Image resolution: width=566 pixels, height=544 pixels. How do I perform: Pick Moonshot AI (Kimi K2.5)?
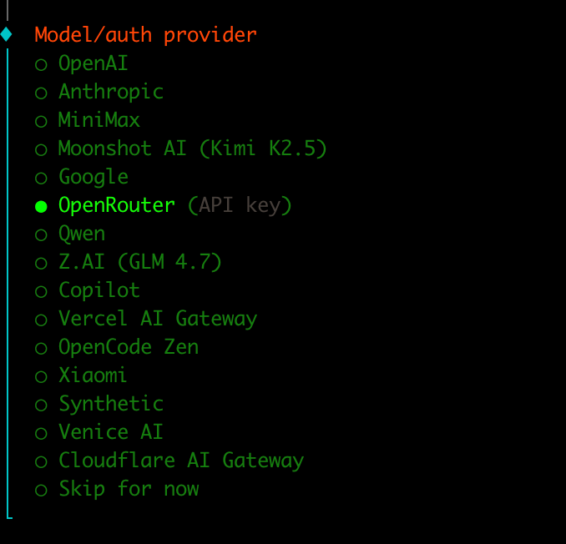click(x=192, y=149)
